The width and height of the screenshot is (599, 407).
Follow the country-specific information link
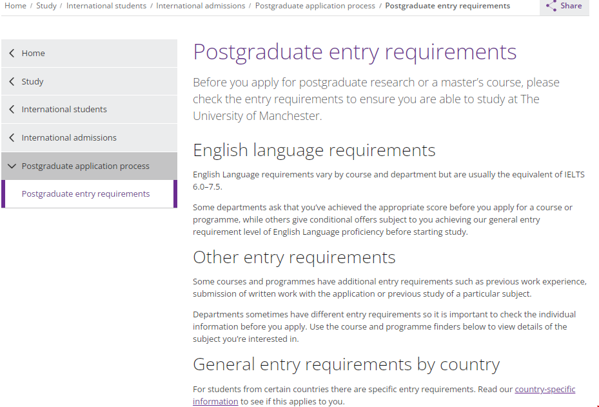544,390
